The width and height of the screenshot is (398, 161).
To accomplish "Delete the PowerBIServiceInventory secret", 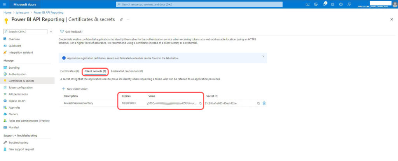I will click(x=264, y=103).
